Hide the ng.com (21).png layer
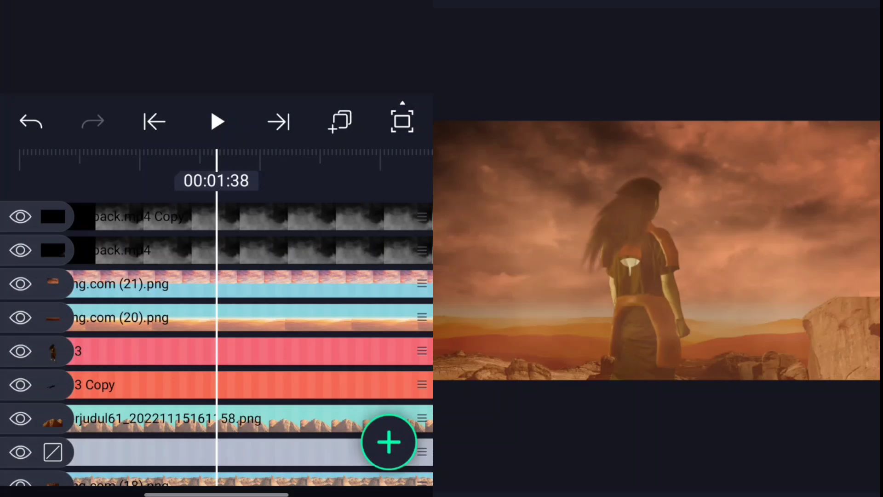Image resolution: width=883 pixels, height=497 pixels. point(20,284)
